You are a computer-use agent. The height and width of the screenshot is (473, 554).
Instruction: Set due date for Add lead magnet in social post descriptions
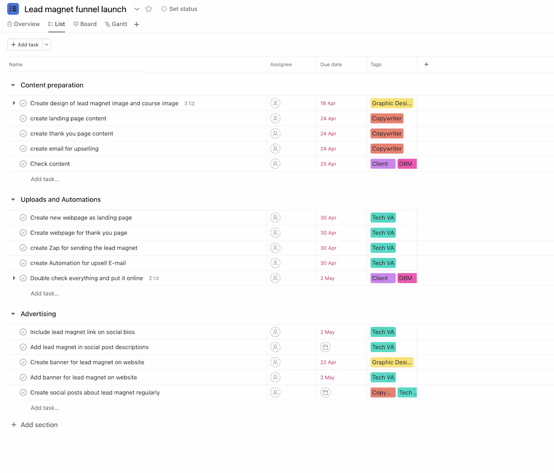(x=325, y=347)
